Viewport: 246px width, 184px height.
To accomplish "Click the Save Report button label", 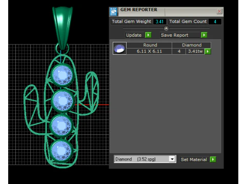I will point(180,35).
